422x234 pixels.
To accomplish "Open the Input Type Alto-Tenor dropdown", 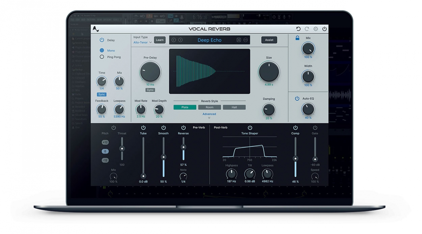I will click(142, 42).
